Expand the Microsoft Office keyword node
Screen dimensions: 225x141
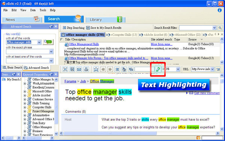coord(25,91)
